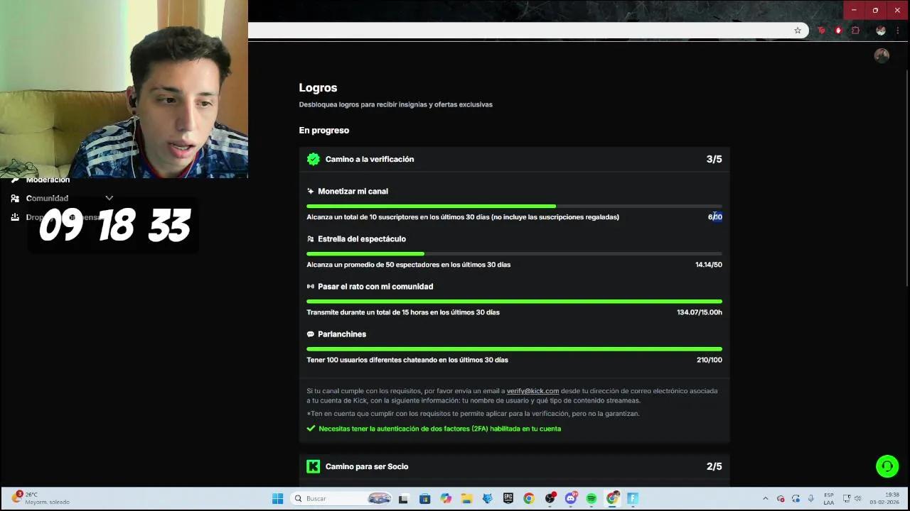Click the green verification badge icon
The height and width of the screenshot is (511, 910).
point(314,159)
